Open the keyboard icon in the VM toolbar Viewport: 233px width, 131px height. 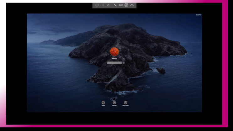120,5
